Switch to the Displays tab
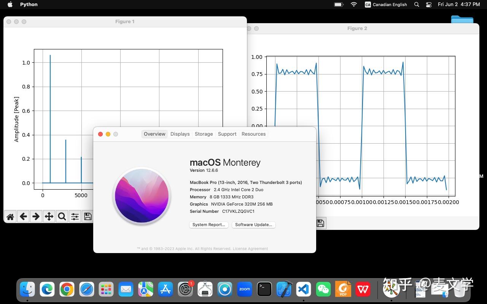The height and width of the screenshot is (304, 487). (180, 134)
